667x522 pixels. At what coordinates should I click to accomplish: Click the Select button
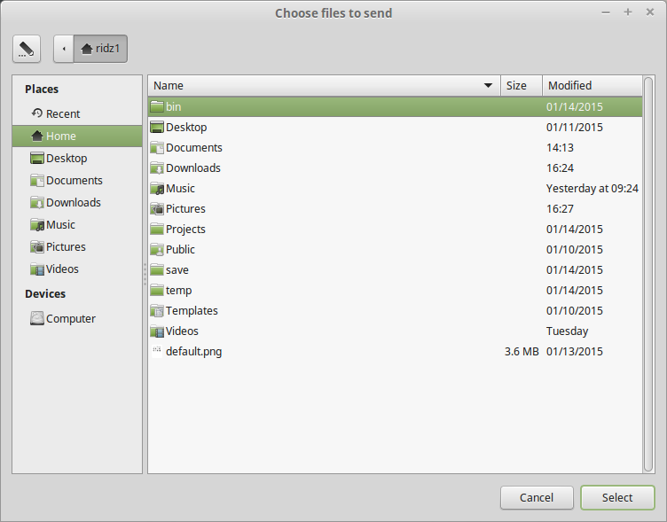click(617, 497)
